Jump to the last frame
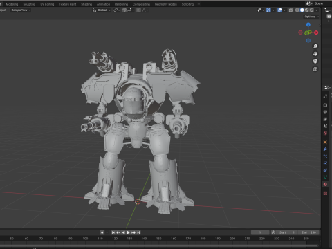 click(x=138, y=232)
